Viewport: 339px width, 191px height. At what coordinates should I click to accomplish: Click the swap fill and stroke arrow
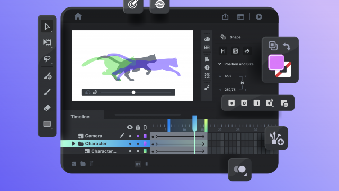(287, 46)
